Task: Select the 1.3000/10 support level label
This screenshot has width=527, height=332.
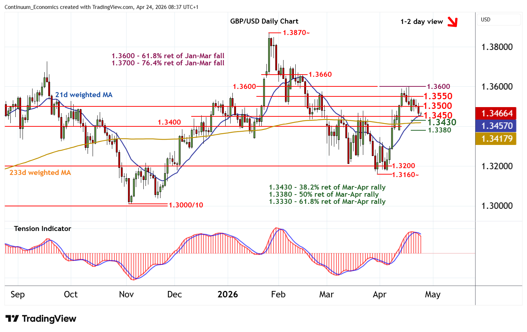Action: pyautogui.click(x=186, y=205)
